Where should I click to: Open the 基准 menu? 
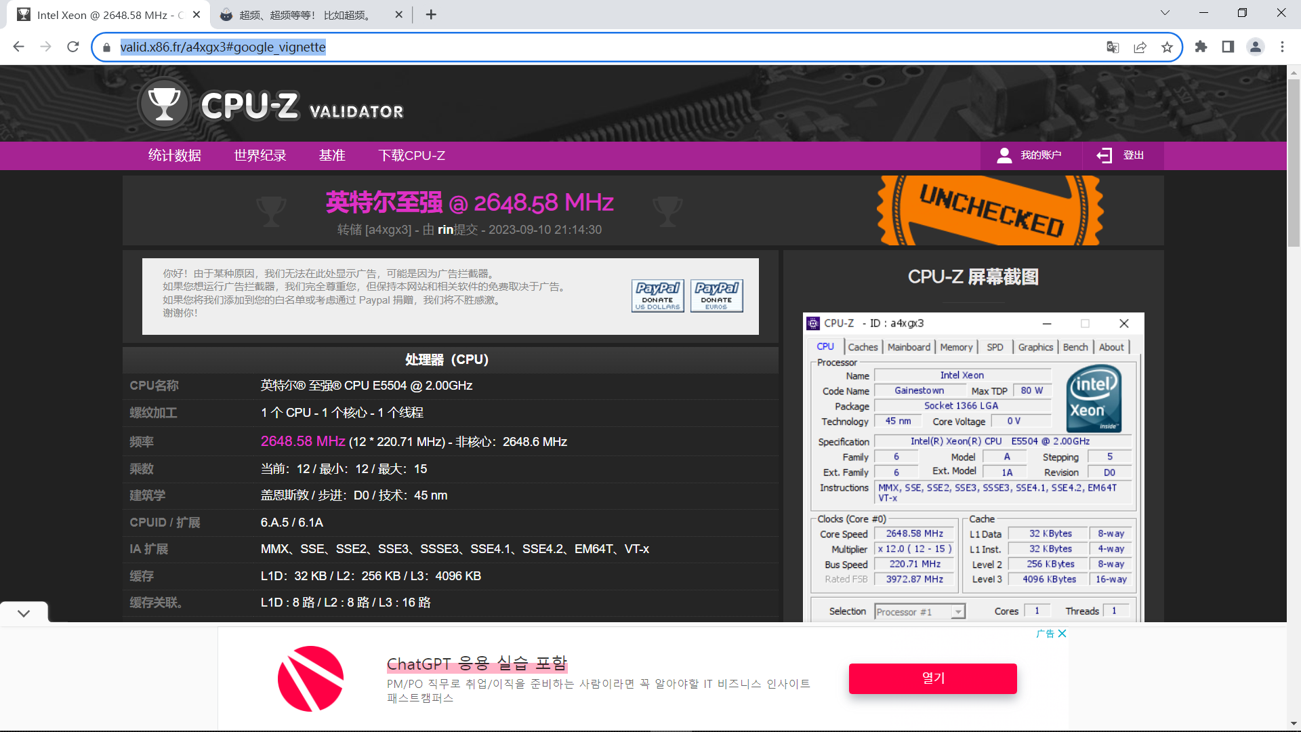tap(332, 156)
